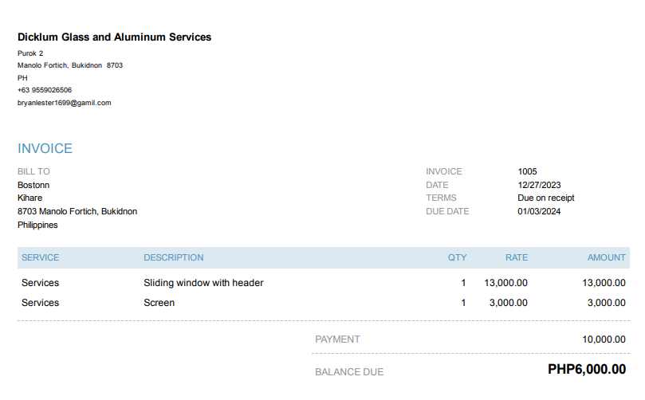The height and width of the screenshot is (400, 645).
Task: Click invoice number 1005
Action: click(x=527, y=171)
